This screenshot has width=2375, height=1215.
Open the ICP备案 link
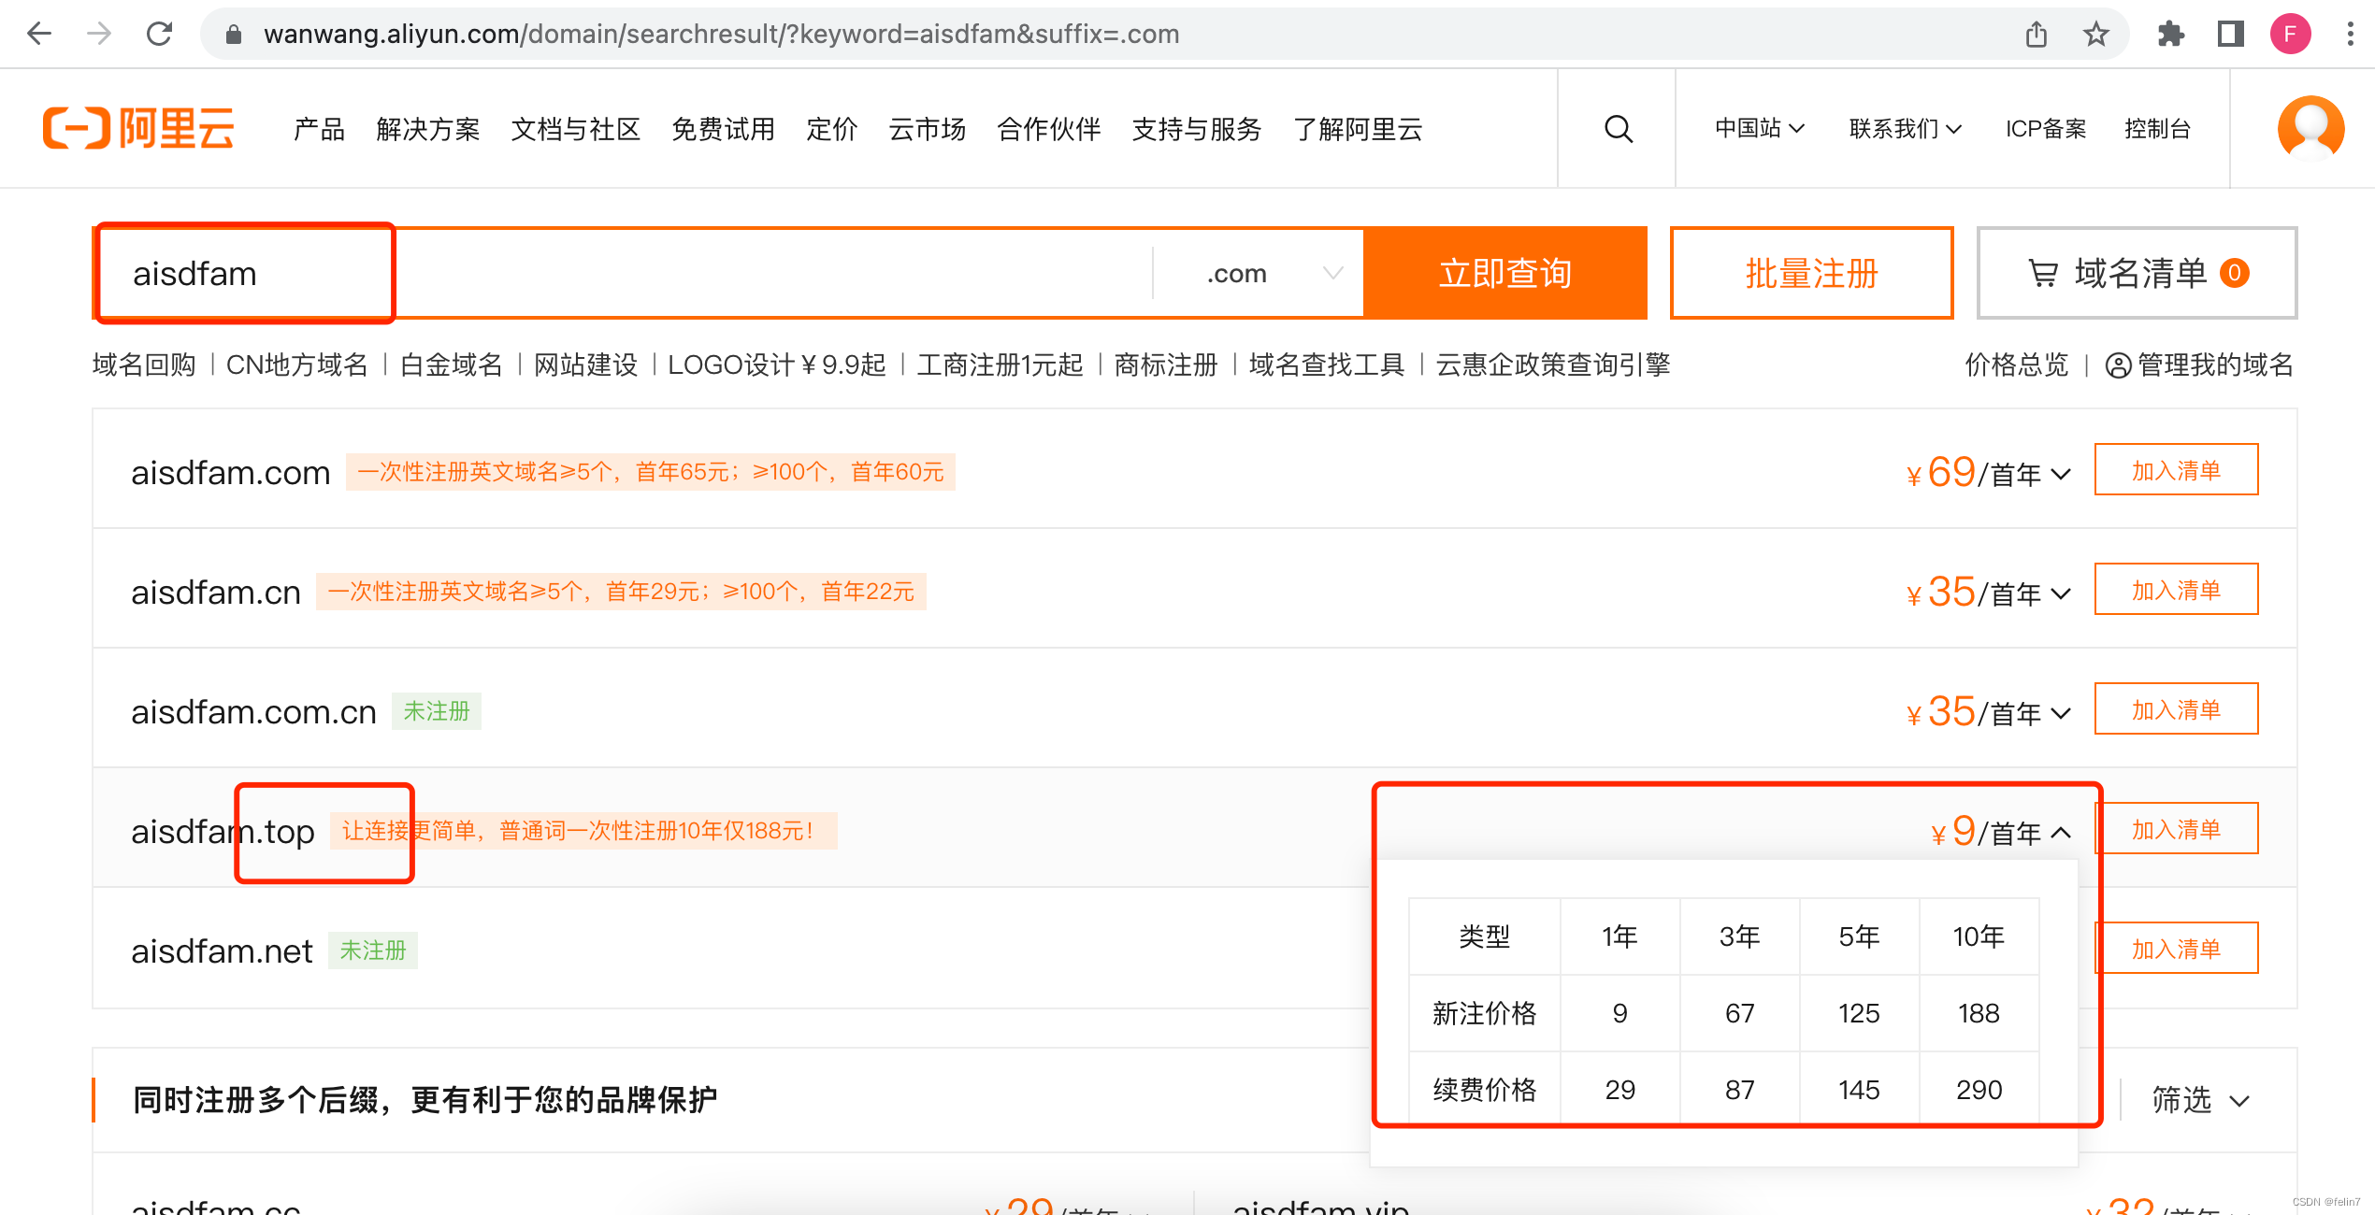[2046, 129]
